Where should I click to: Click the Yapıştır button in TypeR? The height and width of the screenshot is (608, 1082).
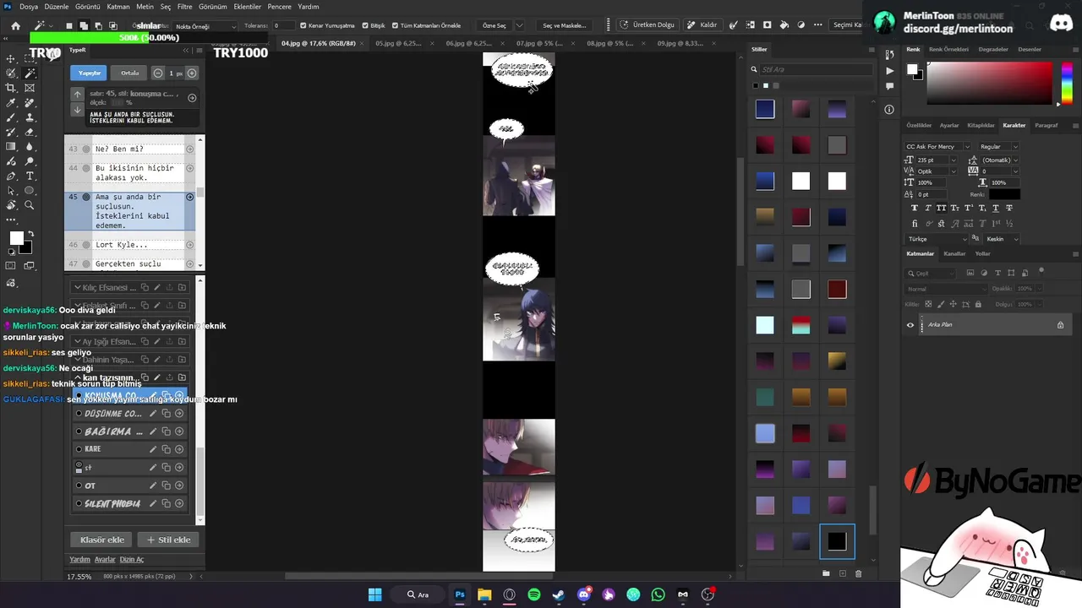pyautogui.click(x=90, y=73)
